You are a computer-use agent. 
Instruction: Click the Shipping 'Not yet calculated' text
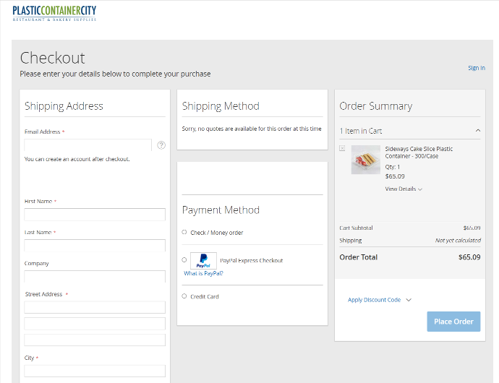coord(458,241)
